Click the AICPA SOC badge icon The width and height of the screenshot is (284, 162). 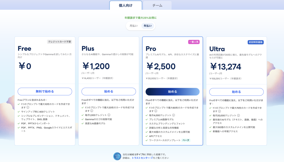point(117,156)
